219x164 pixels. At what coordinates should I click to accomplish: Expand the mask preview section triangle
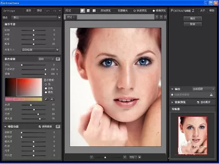[x=172, y=102]
